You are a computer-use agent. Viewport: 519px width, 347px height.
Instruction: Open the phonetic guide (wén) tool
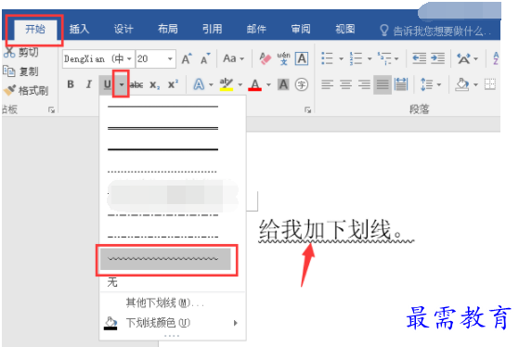coord(284,58)
